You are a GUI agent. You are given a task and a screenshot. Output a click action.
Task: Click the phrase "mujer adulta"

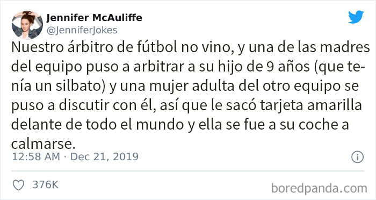[x=191, y=87]
